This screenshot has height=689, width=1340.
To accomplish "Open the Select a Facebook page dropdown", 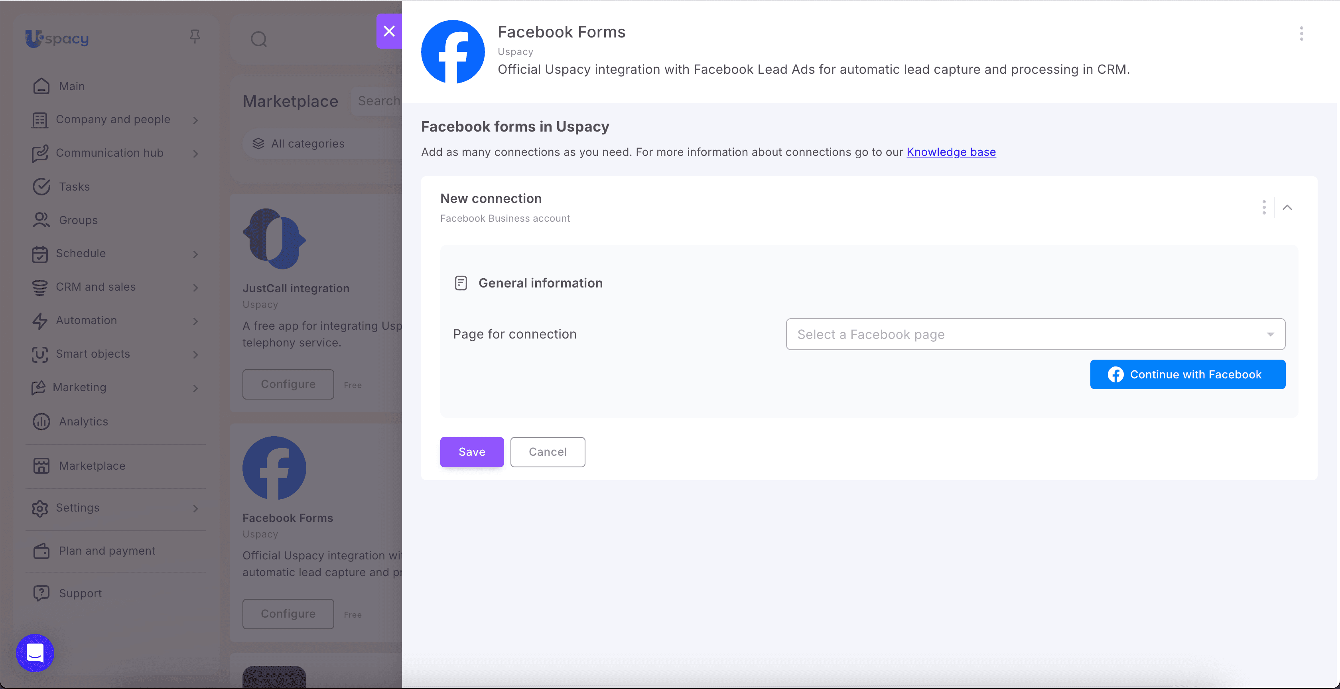I will 1035,334.
